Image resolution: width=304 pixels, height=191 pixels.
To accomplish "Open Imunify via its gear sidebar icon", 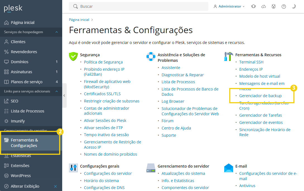I will coord(6,121).
